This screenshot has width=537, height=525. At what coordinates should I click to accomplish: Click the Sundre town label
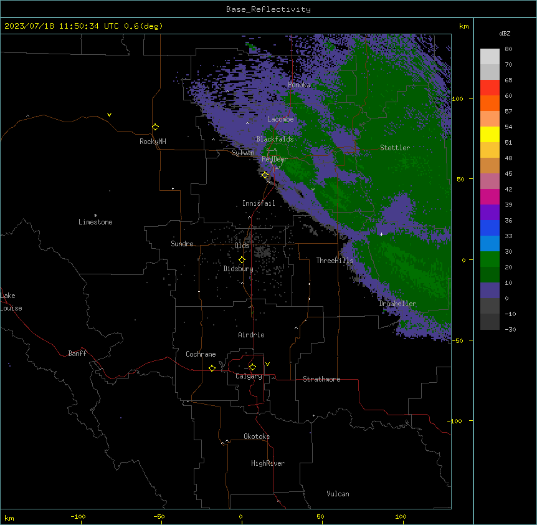[182, 244]
